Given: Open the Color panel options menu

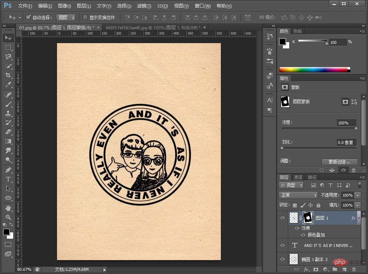Looking at the screenshot, I should click(362, 31).
